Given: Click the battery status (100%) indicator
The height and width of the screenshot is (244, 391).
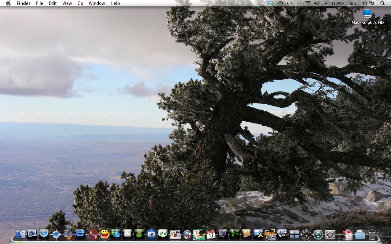Looking at the screenshot, I should tap(334, 3).
